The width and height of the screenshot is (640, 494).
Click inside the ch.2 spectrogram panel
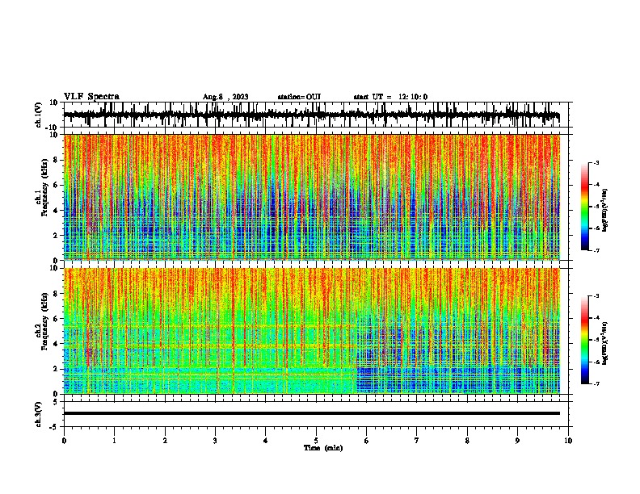point(311,331)
